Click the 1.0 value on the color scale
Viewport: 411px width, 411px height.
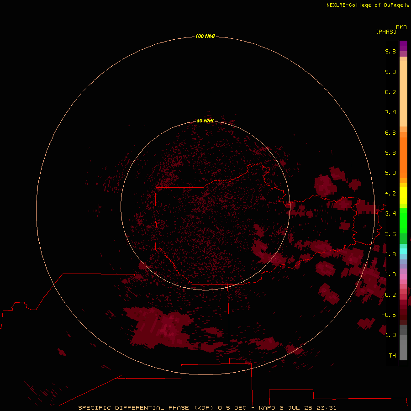coord(390,274)
